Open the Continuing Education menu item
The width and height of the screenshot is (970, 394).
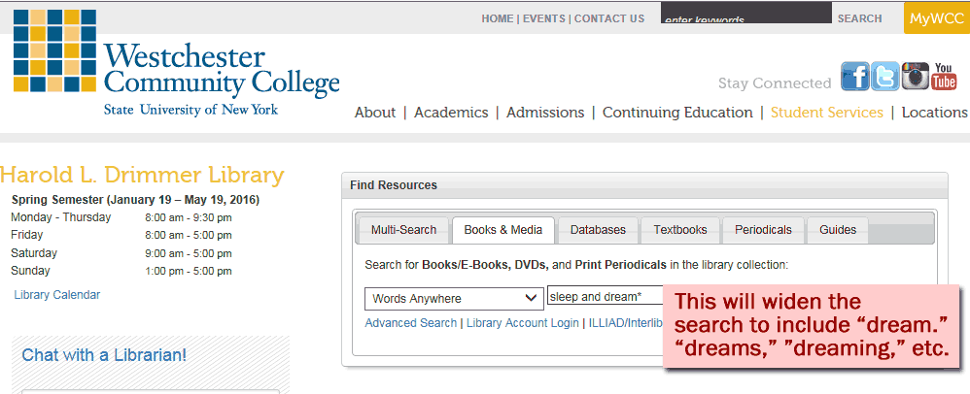pos(677,113)
